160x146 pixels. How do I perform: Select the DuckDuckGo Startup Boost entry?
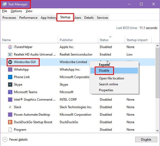[x=33, y=122]
